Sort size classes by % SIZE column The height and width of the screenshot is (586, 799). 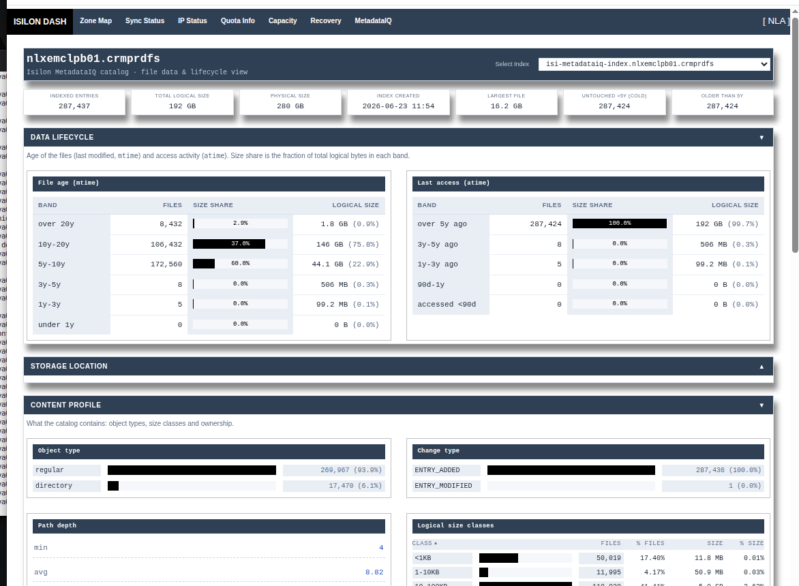[x=751, y=543]
